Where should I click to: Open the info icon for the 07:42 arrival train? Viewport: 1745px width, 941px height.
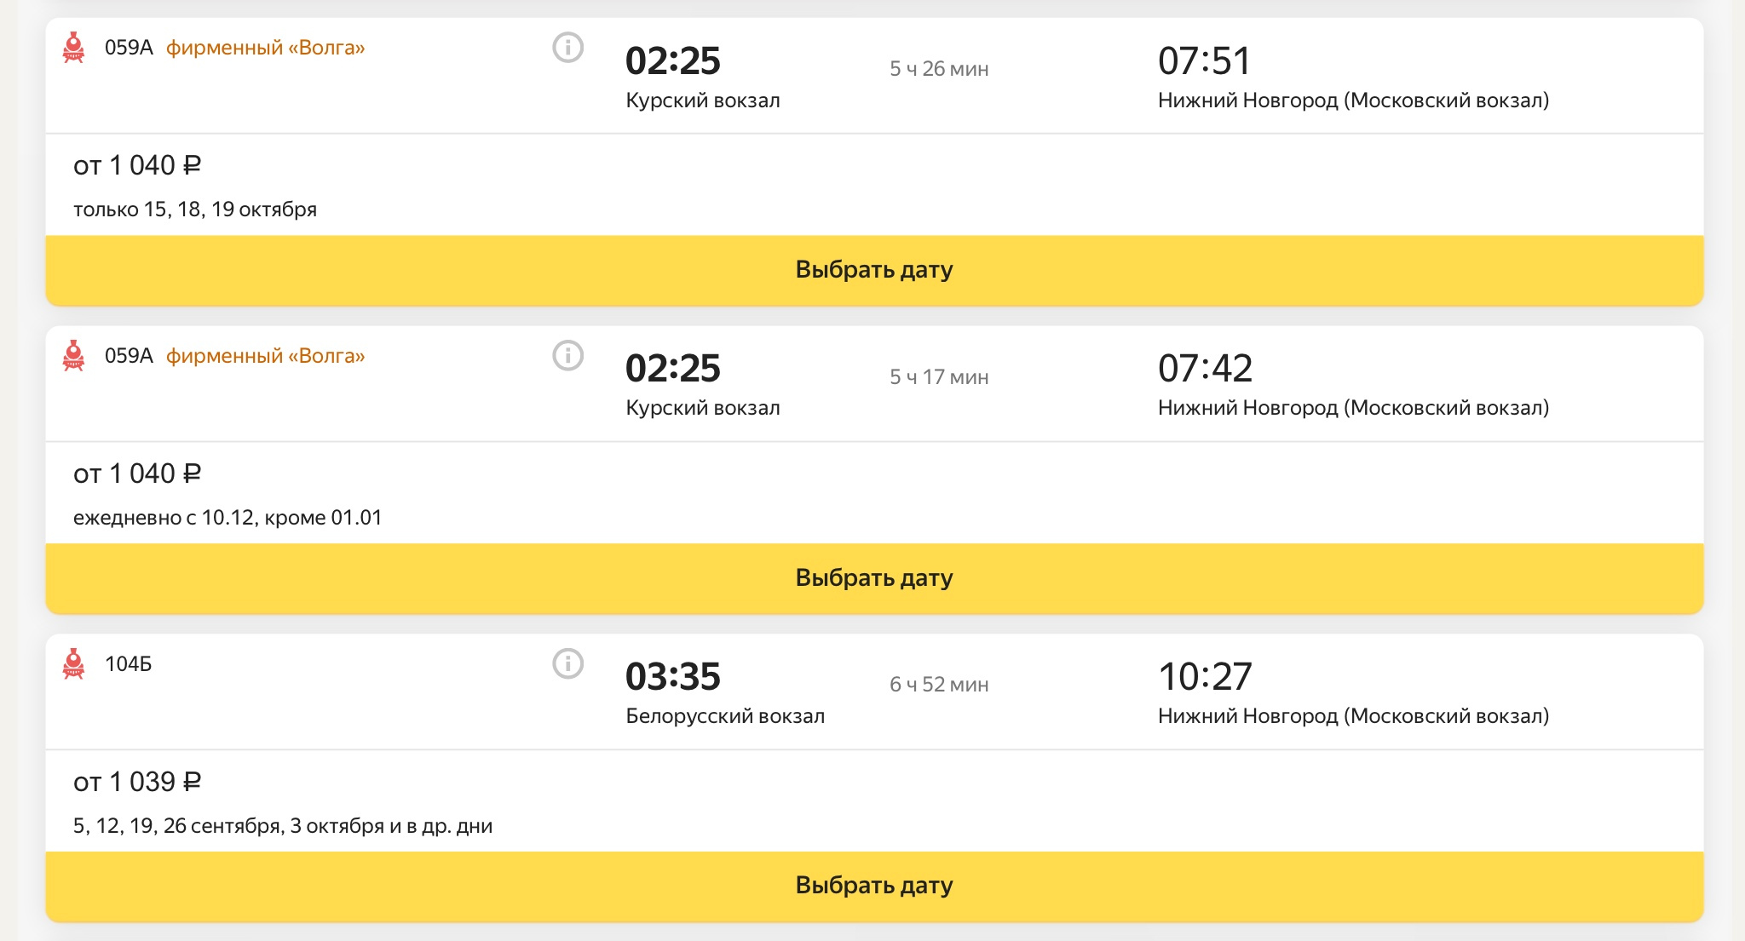tap(568, 356)
